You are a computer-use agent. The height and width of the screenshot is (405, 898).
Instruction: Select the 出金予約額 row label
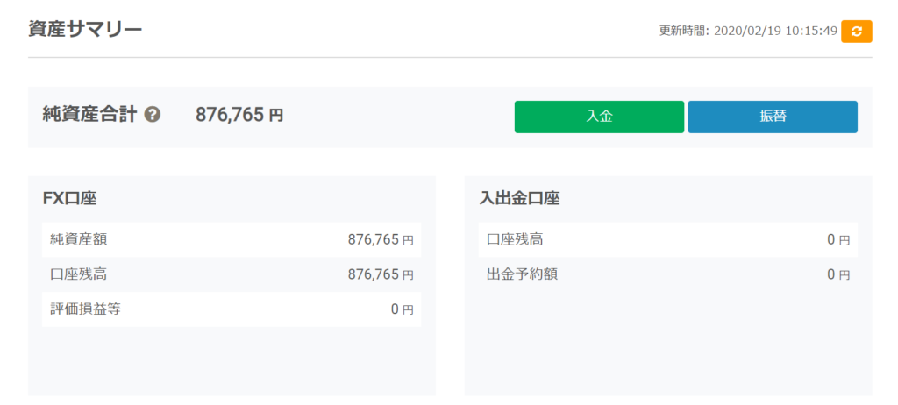522,274
